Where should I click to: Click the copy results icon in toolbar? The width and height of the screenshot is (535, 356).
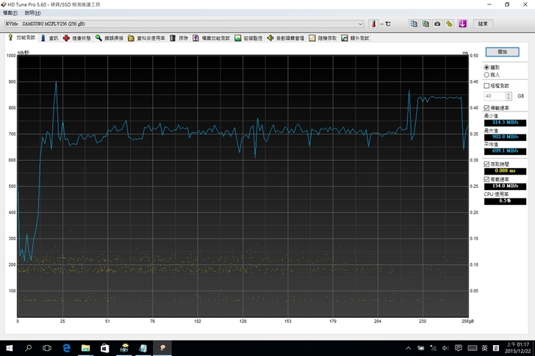[x=414, y=23]
